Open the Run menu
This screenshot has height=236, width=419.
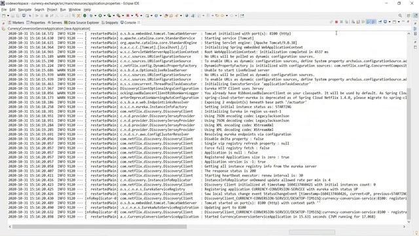pos(63,10)
